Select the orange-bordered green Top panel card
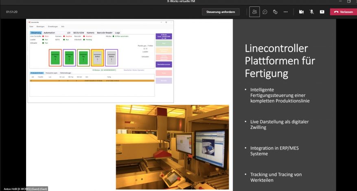The image size is (357, 191). click(x=55, y=58)
